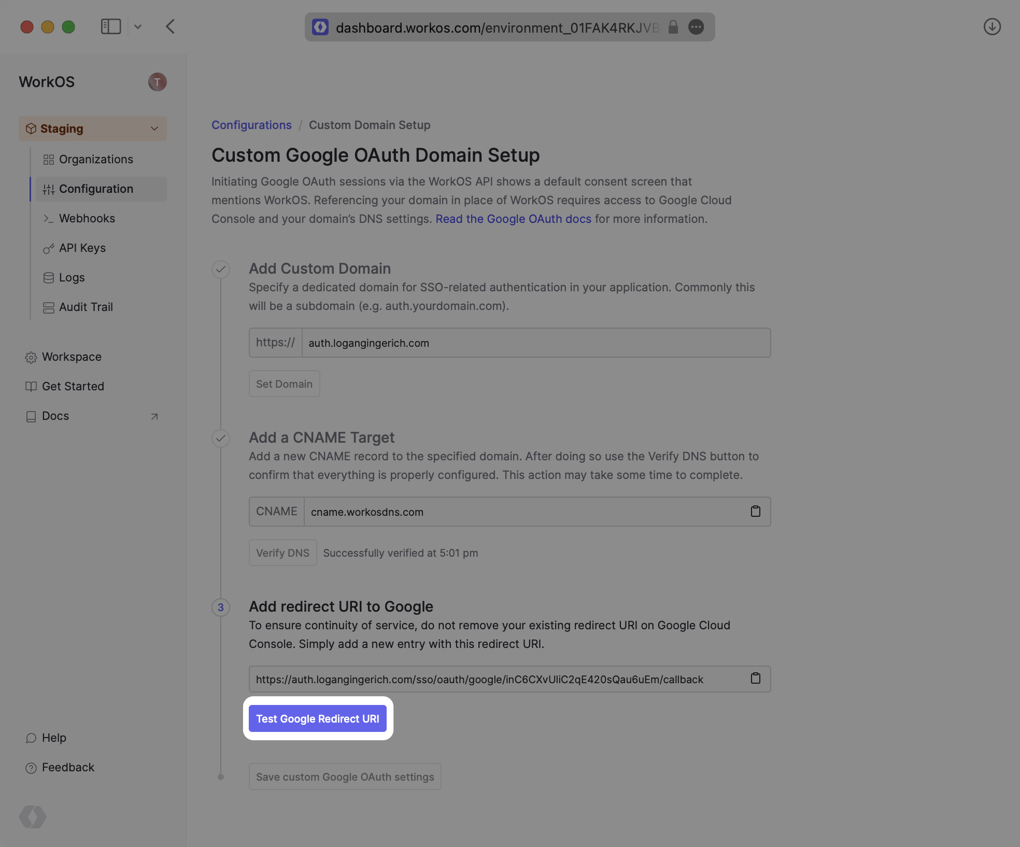Click the Verify DNS button
Image resolution: width=1020 pixels, height=847 pixels.
click(282, 553)
